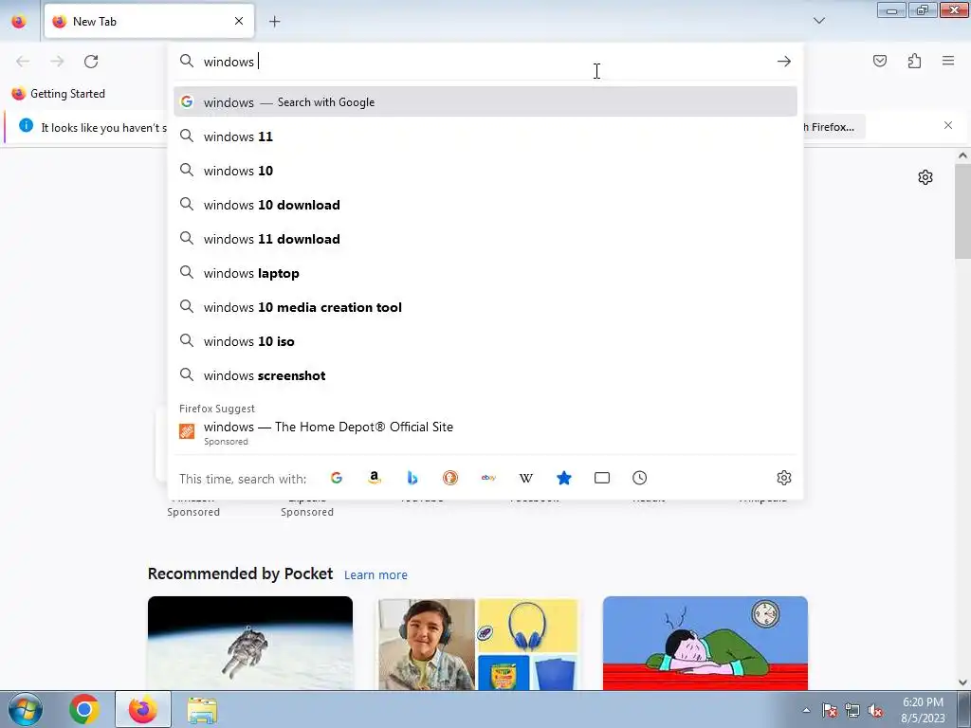971x728 pixels.
Task: Open Action Center flag tray icon
Action: pos(829,711)
